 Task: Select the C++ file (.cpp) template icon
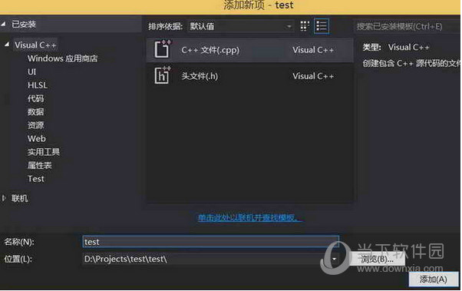[163, 49]
